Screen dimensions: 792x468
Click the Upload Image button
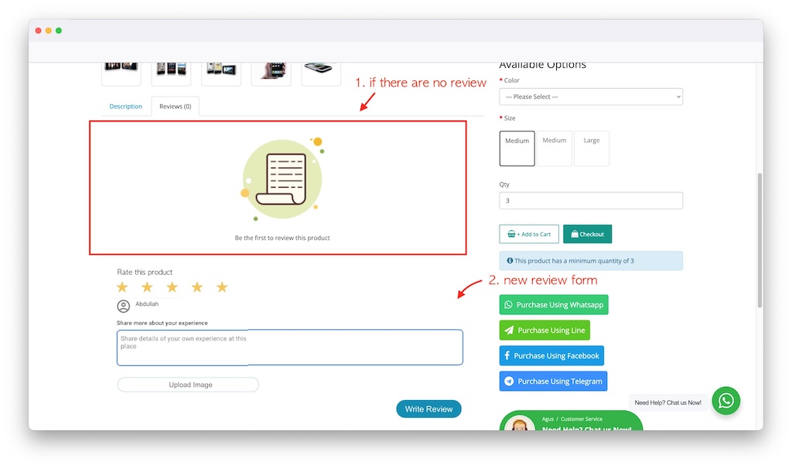(188, 384)
